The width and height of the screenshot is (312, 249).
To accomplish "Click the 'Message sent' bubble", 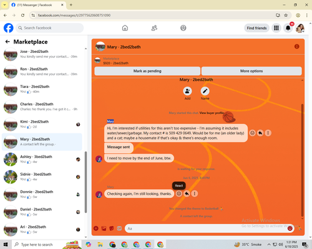I will tap(119, 147).
